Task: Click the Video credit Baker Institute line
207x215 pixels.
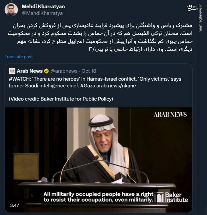Action: pyautogui.click(x=61, y=99)
